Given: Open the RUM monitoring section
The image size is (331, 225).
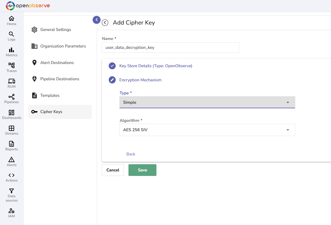Looking at the screenshot, I should tap(11, 83).
